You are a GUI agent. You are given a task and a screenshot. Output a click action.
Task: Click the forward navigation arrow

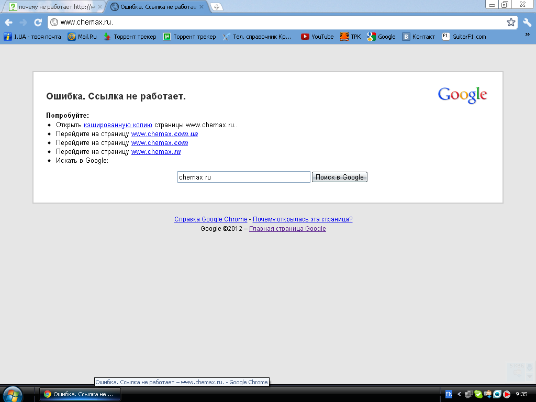[x=23, y=23]
